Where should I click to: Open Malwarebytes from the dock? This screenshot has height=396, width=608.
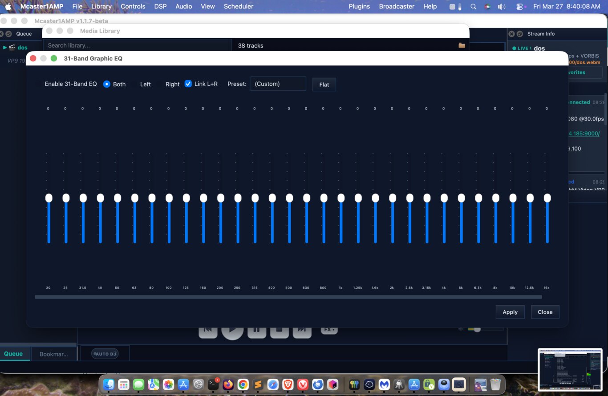click(384, 384)
